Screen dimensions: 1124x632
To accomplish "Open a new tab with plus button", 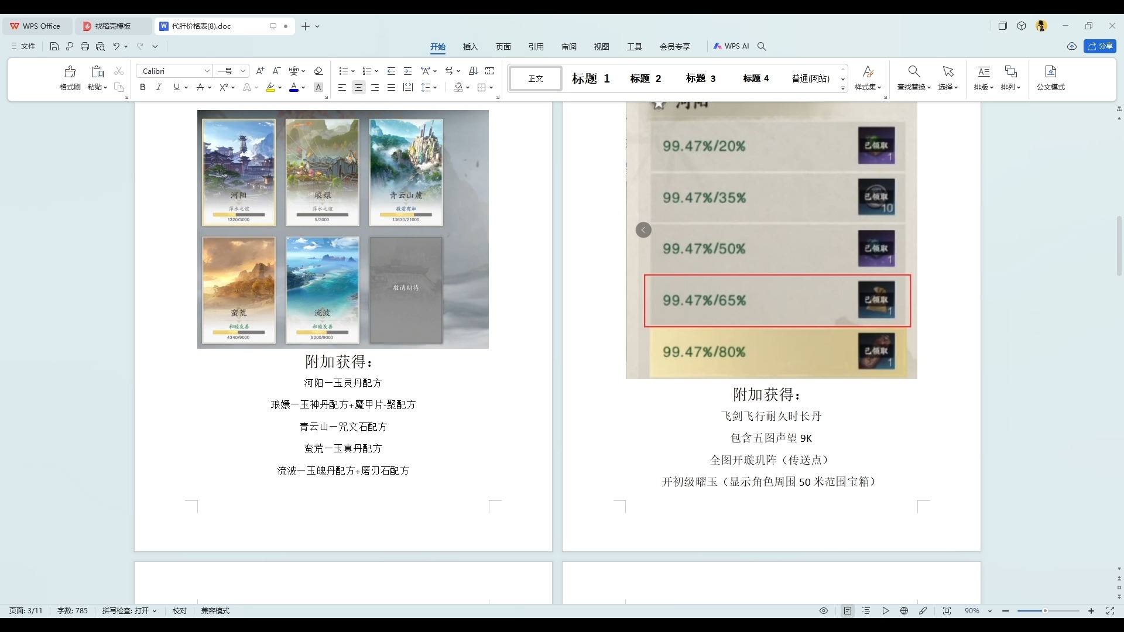I will [305, 26].
